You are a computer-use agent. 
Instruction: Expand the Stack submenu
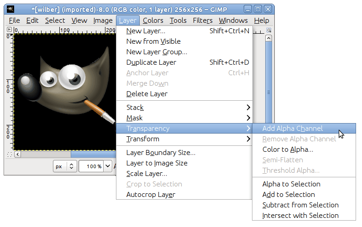point(184,108)
